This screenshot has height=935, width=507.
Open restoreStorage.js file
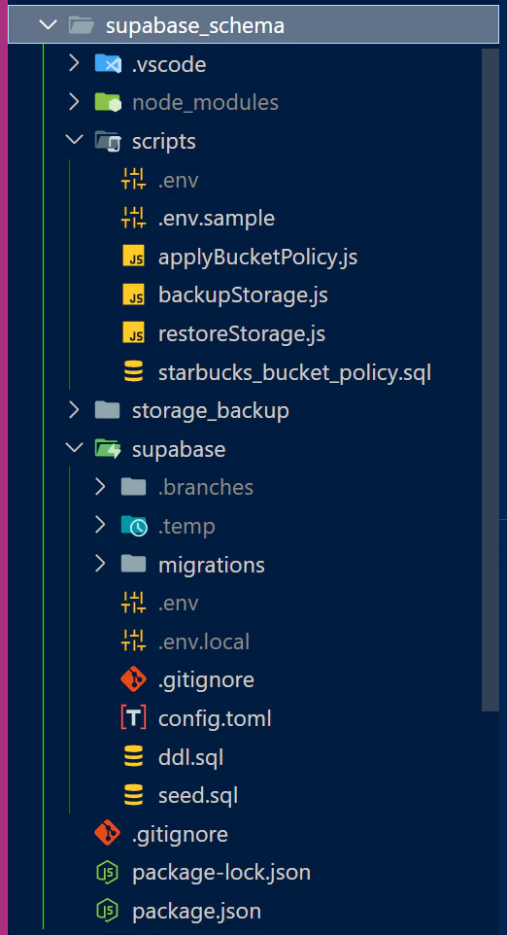pos(242,334)
